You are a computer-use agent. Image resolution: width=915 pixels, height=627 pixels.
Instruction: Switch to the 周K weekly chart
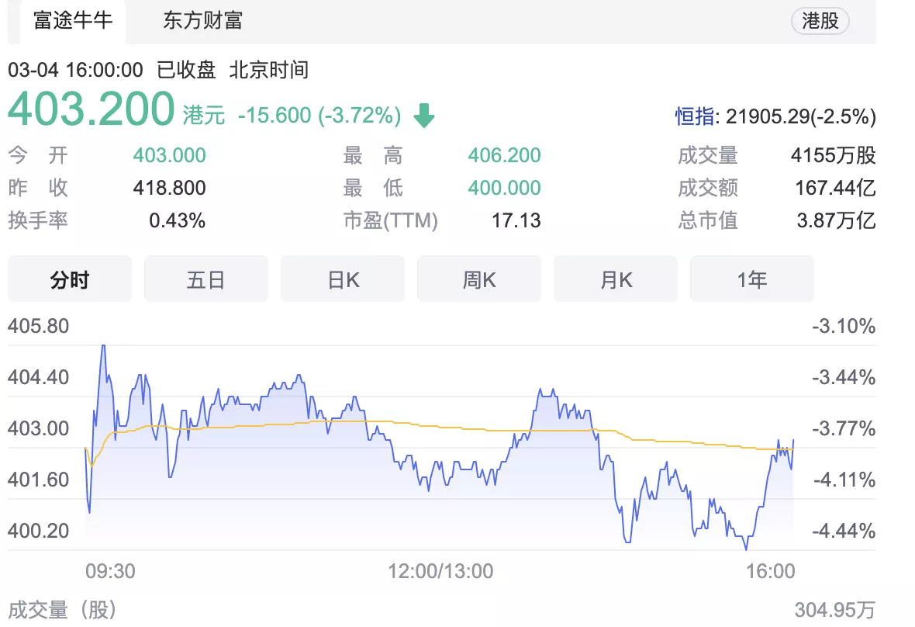(478, 279)
